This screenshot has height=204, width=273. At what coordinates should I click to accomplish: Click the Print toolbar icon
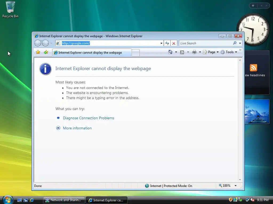pos(194,52)
